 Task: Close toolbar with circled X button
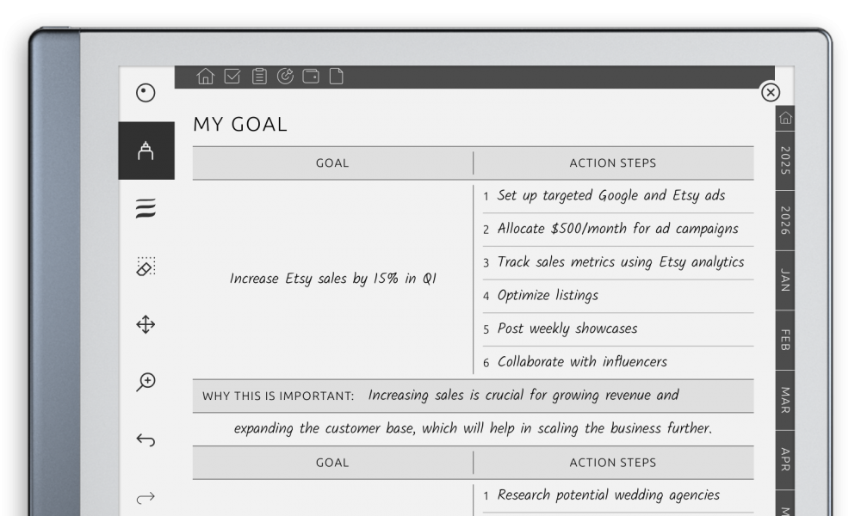point(771,92)
